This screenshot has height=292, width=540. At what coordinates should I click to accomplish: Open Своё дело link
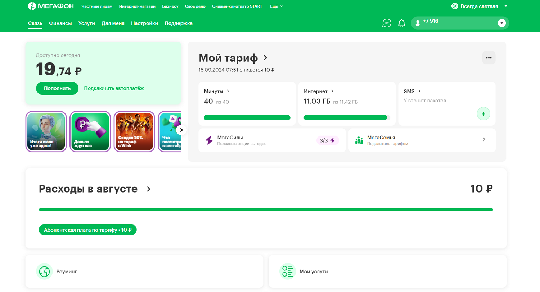coord(195,6)
